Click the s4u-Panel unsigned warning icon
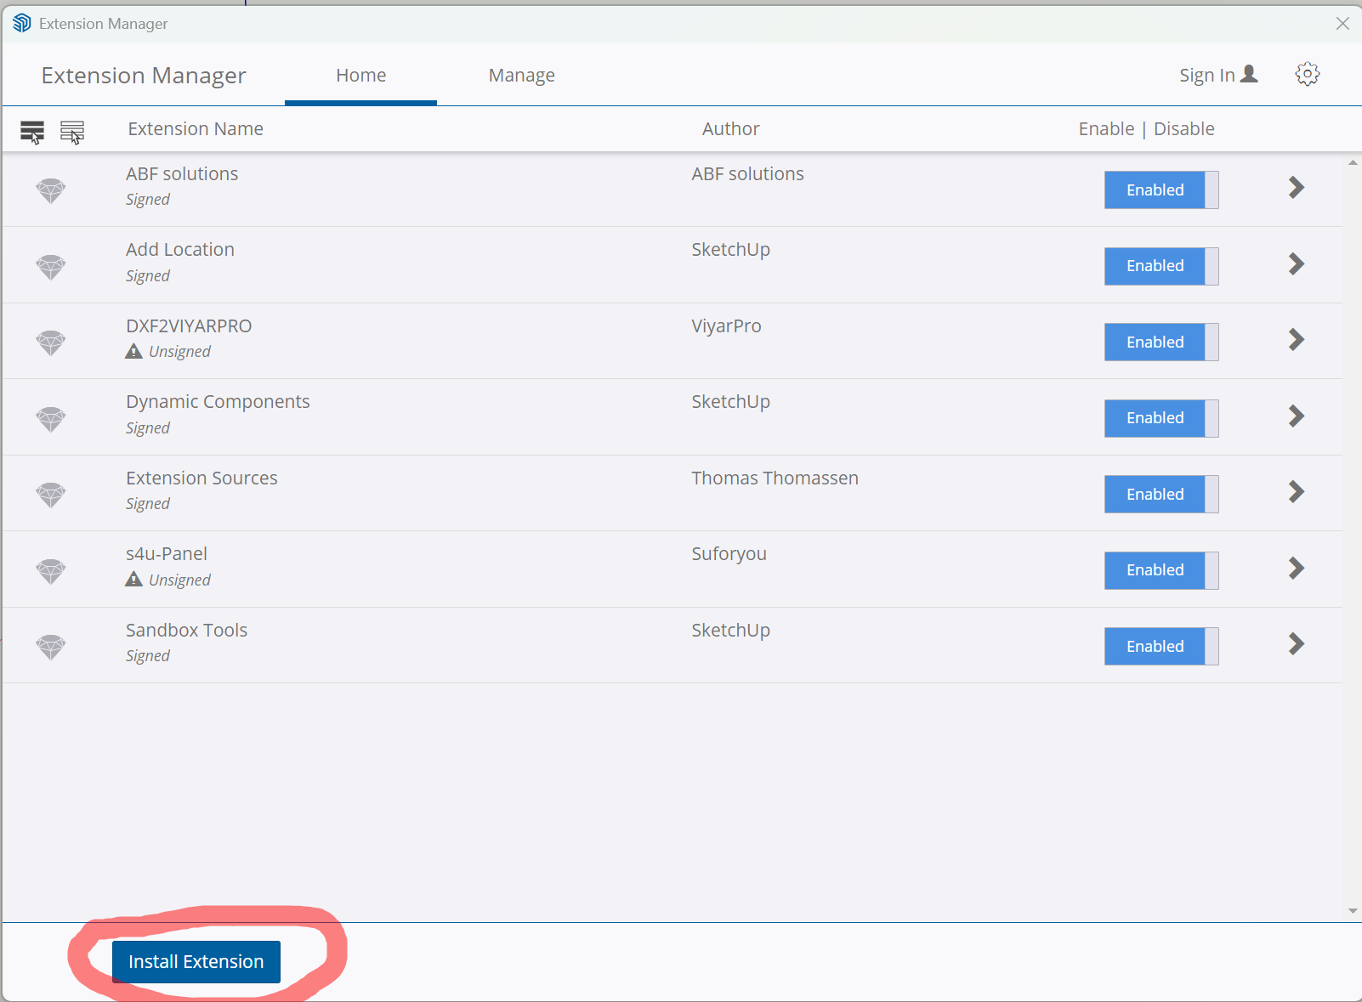The image size is (1362, 1002). (133, 580)
